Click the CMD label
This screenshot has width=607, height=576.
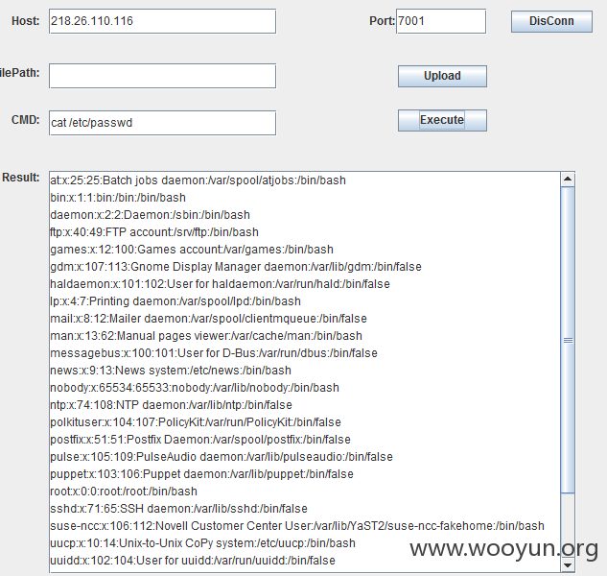point(26,120)
